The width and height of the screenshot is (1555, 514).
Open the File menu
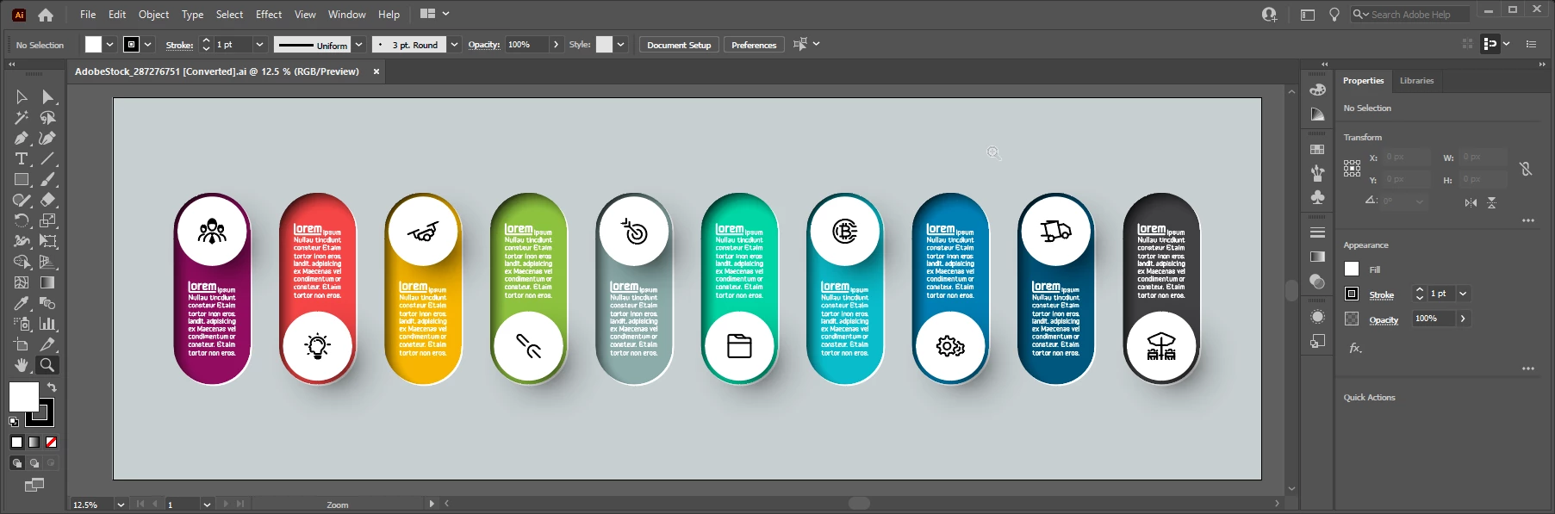(x=88, y=15)
